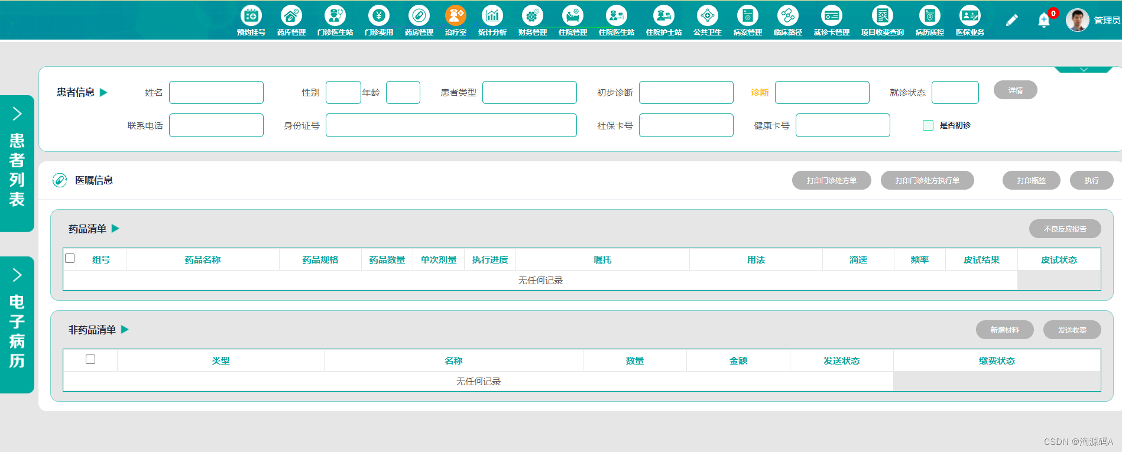Click the pill icon beside 医嘱信息
The image size is (1122, 452).
[x=60, y=180]
